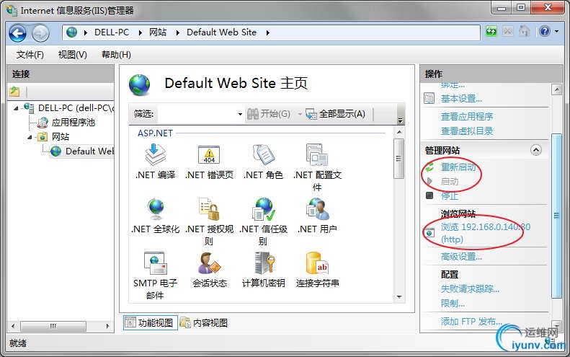Open the filter toolbar overflow arrow
Screen dimensions: 570x357
click(400, 120)
